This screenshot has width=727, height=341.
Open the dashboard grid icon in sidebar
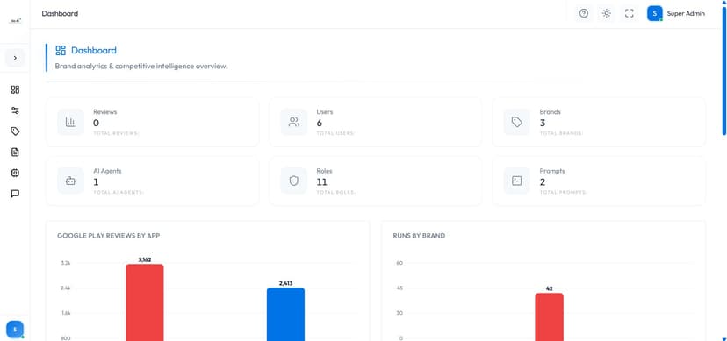click(15, 89)
